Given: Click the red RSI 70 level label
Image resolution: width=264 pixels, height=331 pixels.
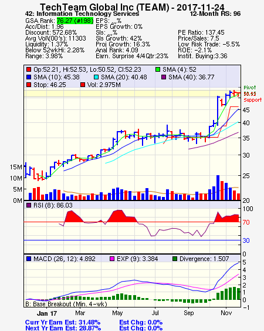Looking at the screenshot, I should (x=246, y=222).
